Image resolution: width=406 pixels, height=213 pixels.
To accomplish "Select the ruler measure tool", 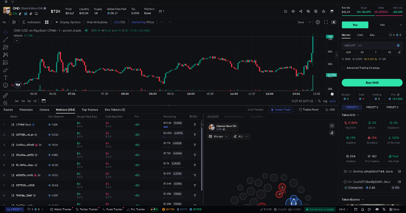I will (x=5, y=96).
